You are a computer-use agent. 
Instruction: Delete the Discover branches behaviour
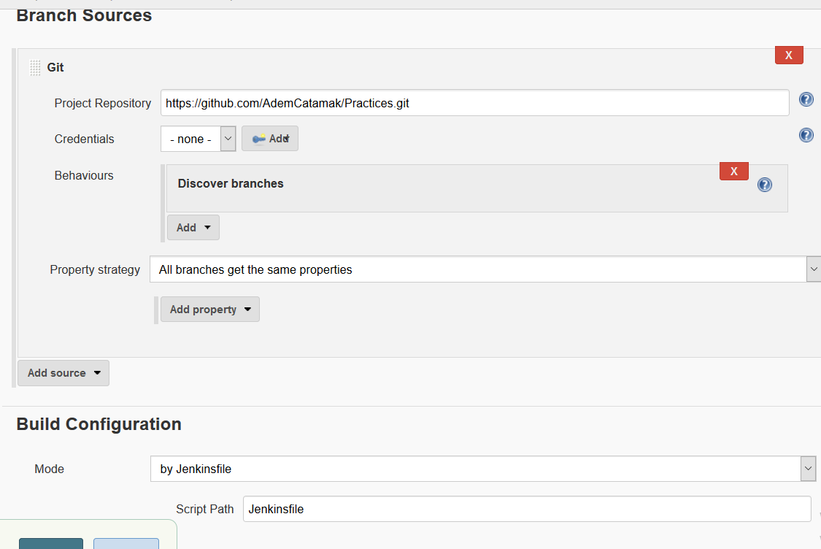coord(733,171)
